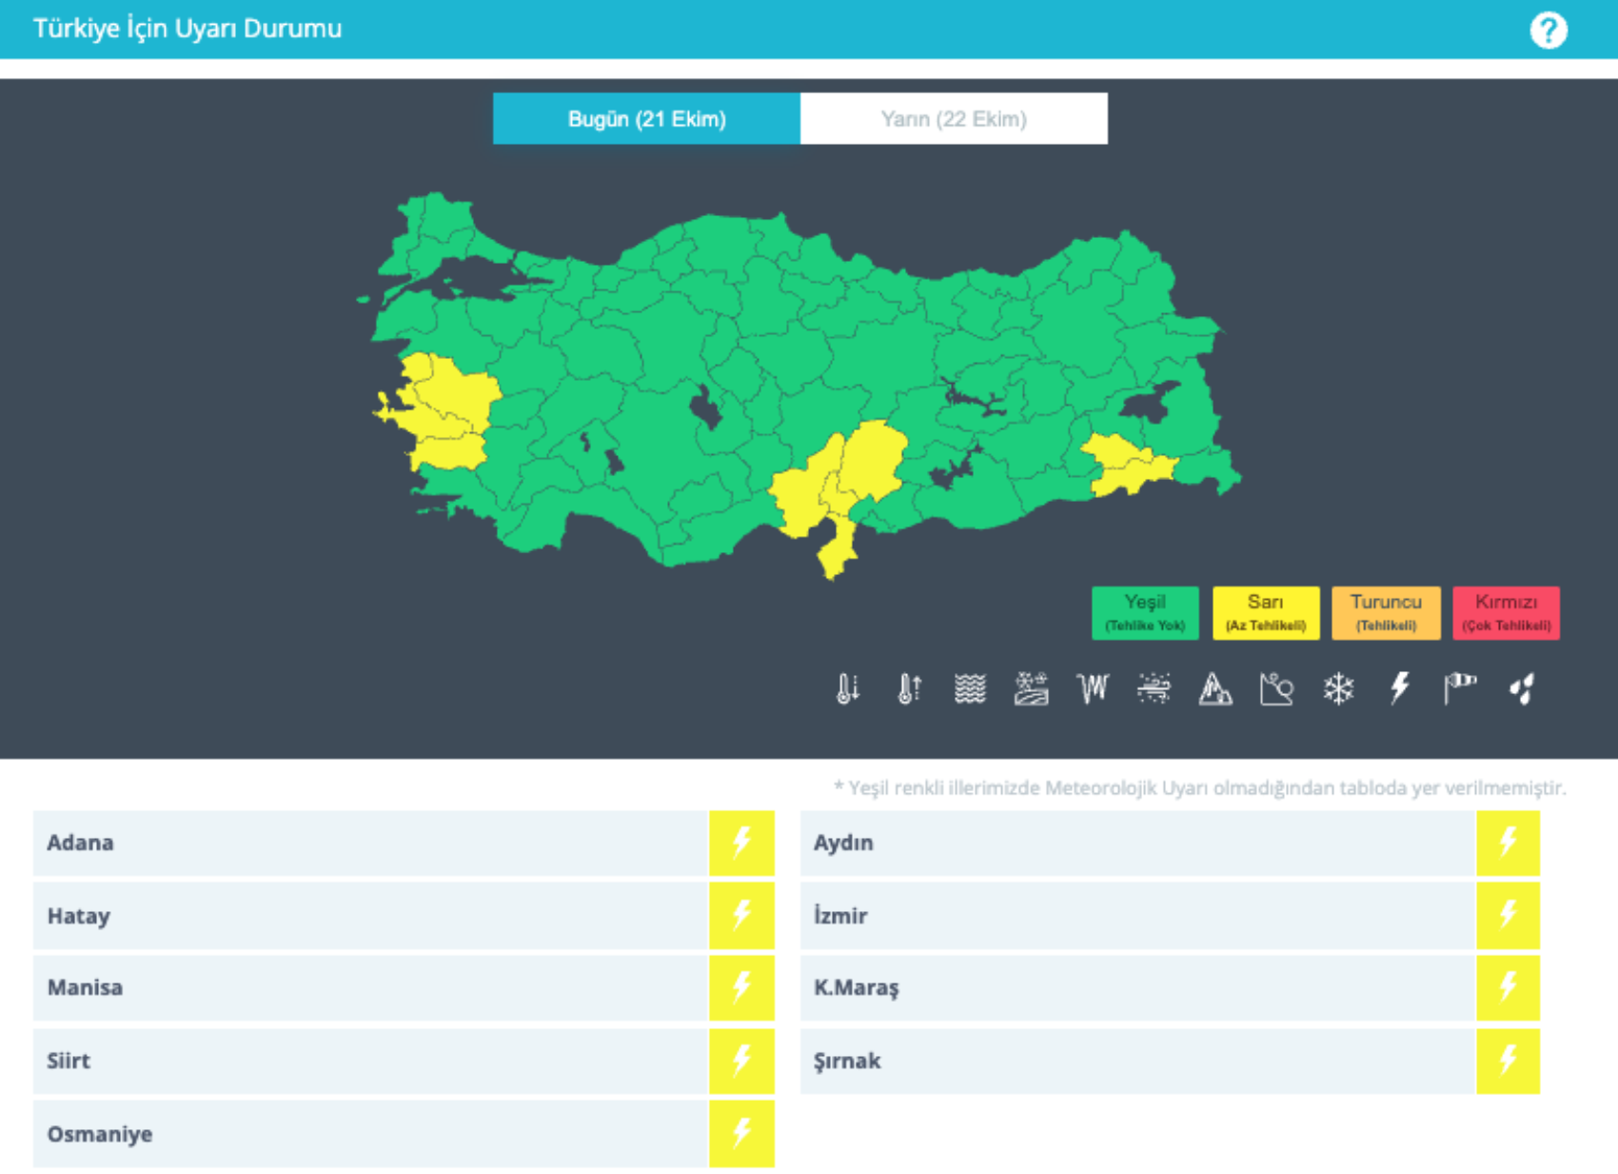
Task: Select the snowflake snow warning icon
Action: 1338,687
